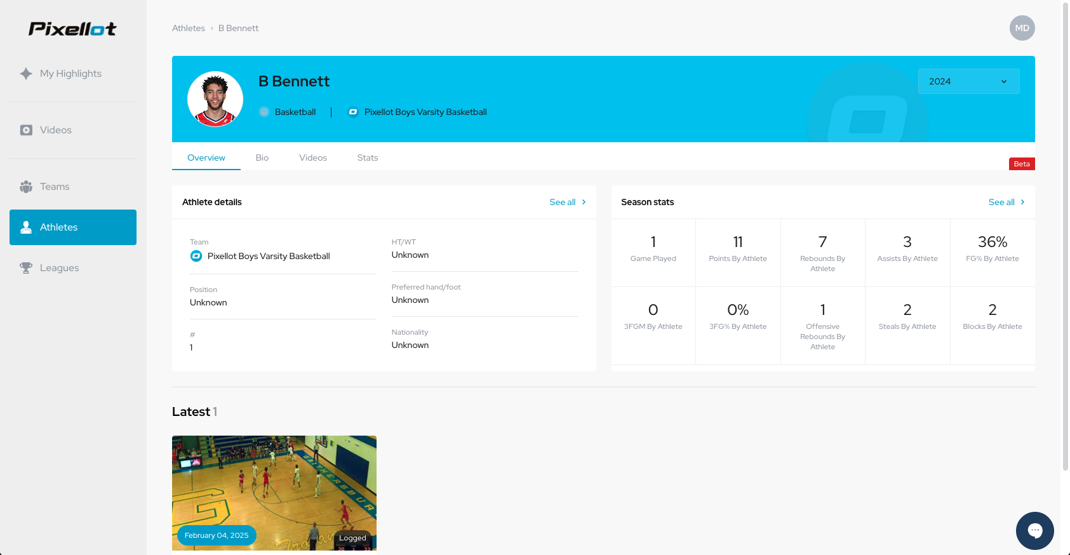
Task: Open Leagues in sidebar menu
Action: coord(73,268)
